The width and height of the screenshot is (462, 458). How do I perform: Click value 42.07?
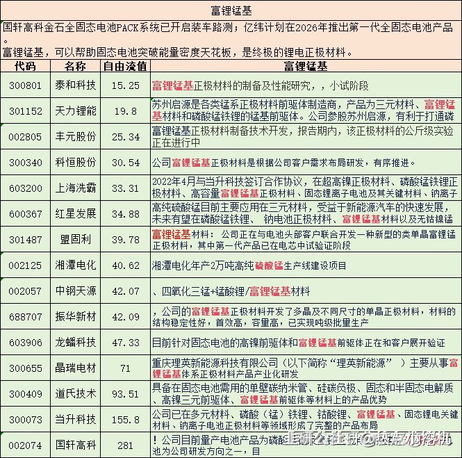126,291
